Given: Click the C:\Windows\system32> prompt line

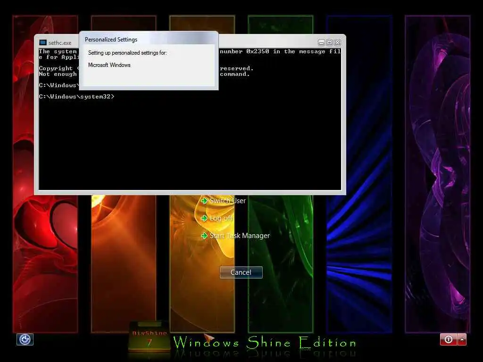Looking at the screenshot, I should pyautogui.click(x=76, y=97).
